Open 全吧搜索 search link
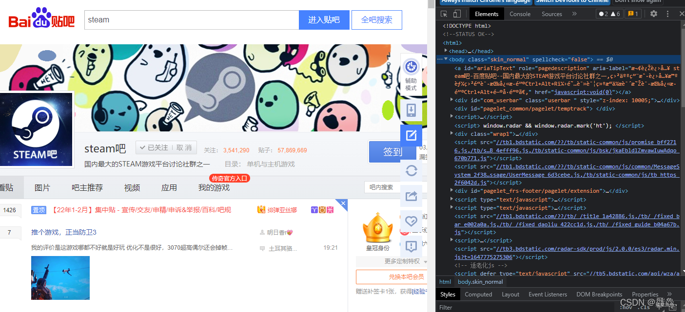685x312 pixels. pyautogui.click(x=376, y=19)
